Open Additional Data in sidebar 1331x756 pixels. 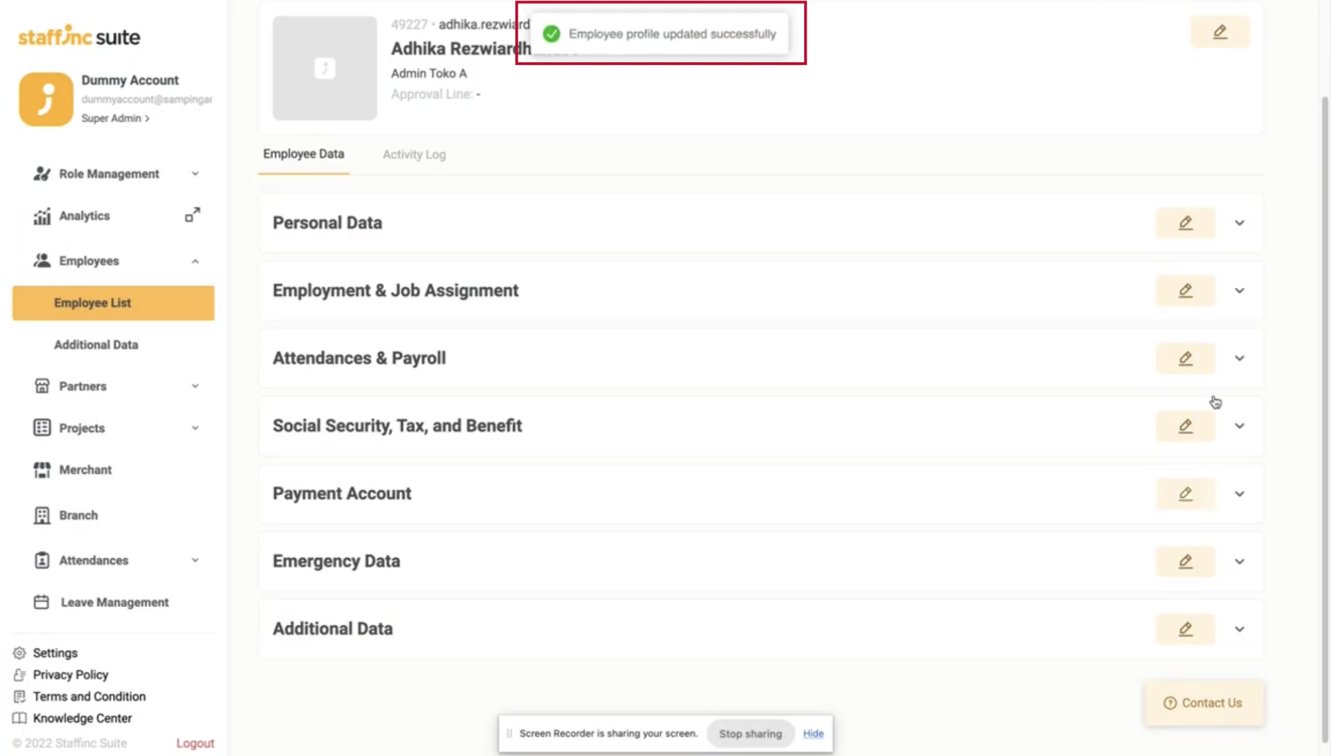coord(96,344)
